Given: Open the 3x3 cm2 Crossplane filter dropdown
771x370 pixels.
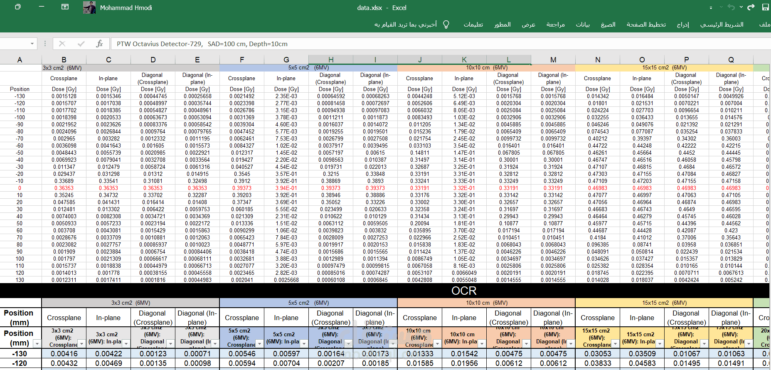Looking at the screenshot, I should point(81,343).
